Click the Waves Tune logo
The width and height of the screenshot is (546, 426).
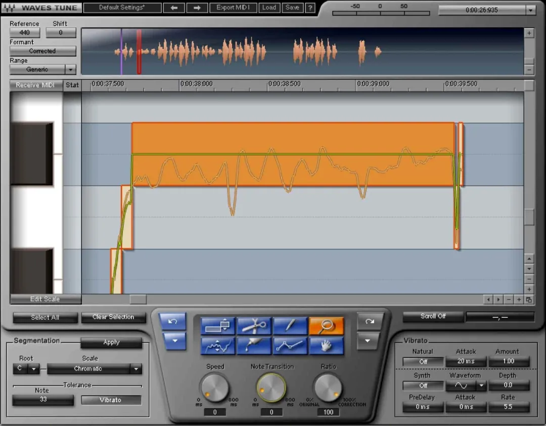(41, 8)
